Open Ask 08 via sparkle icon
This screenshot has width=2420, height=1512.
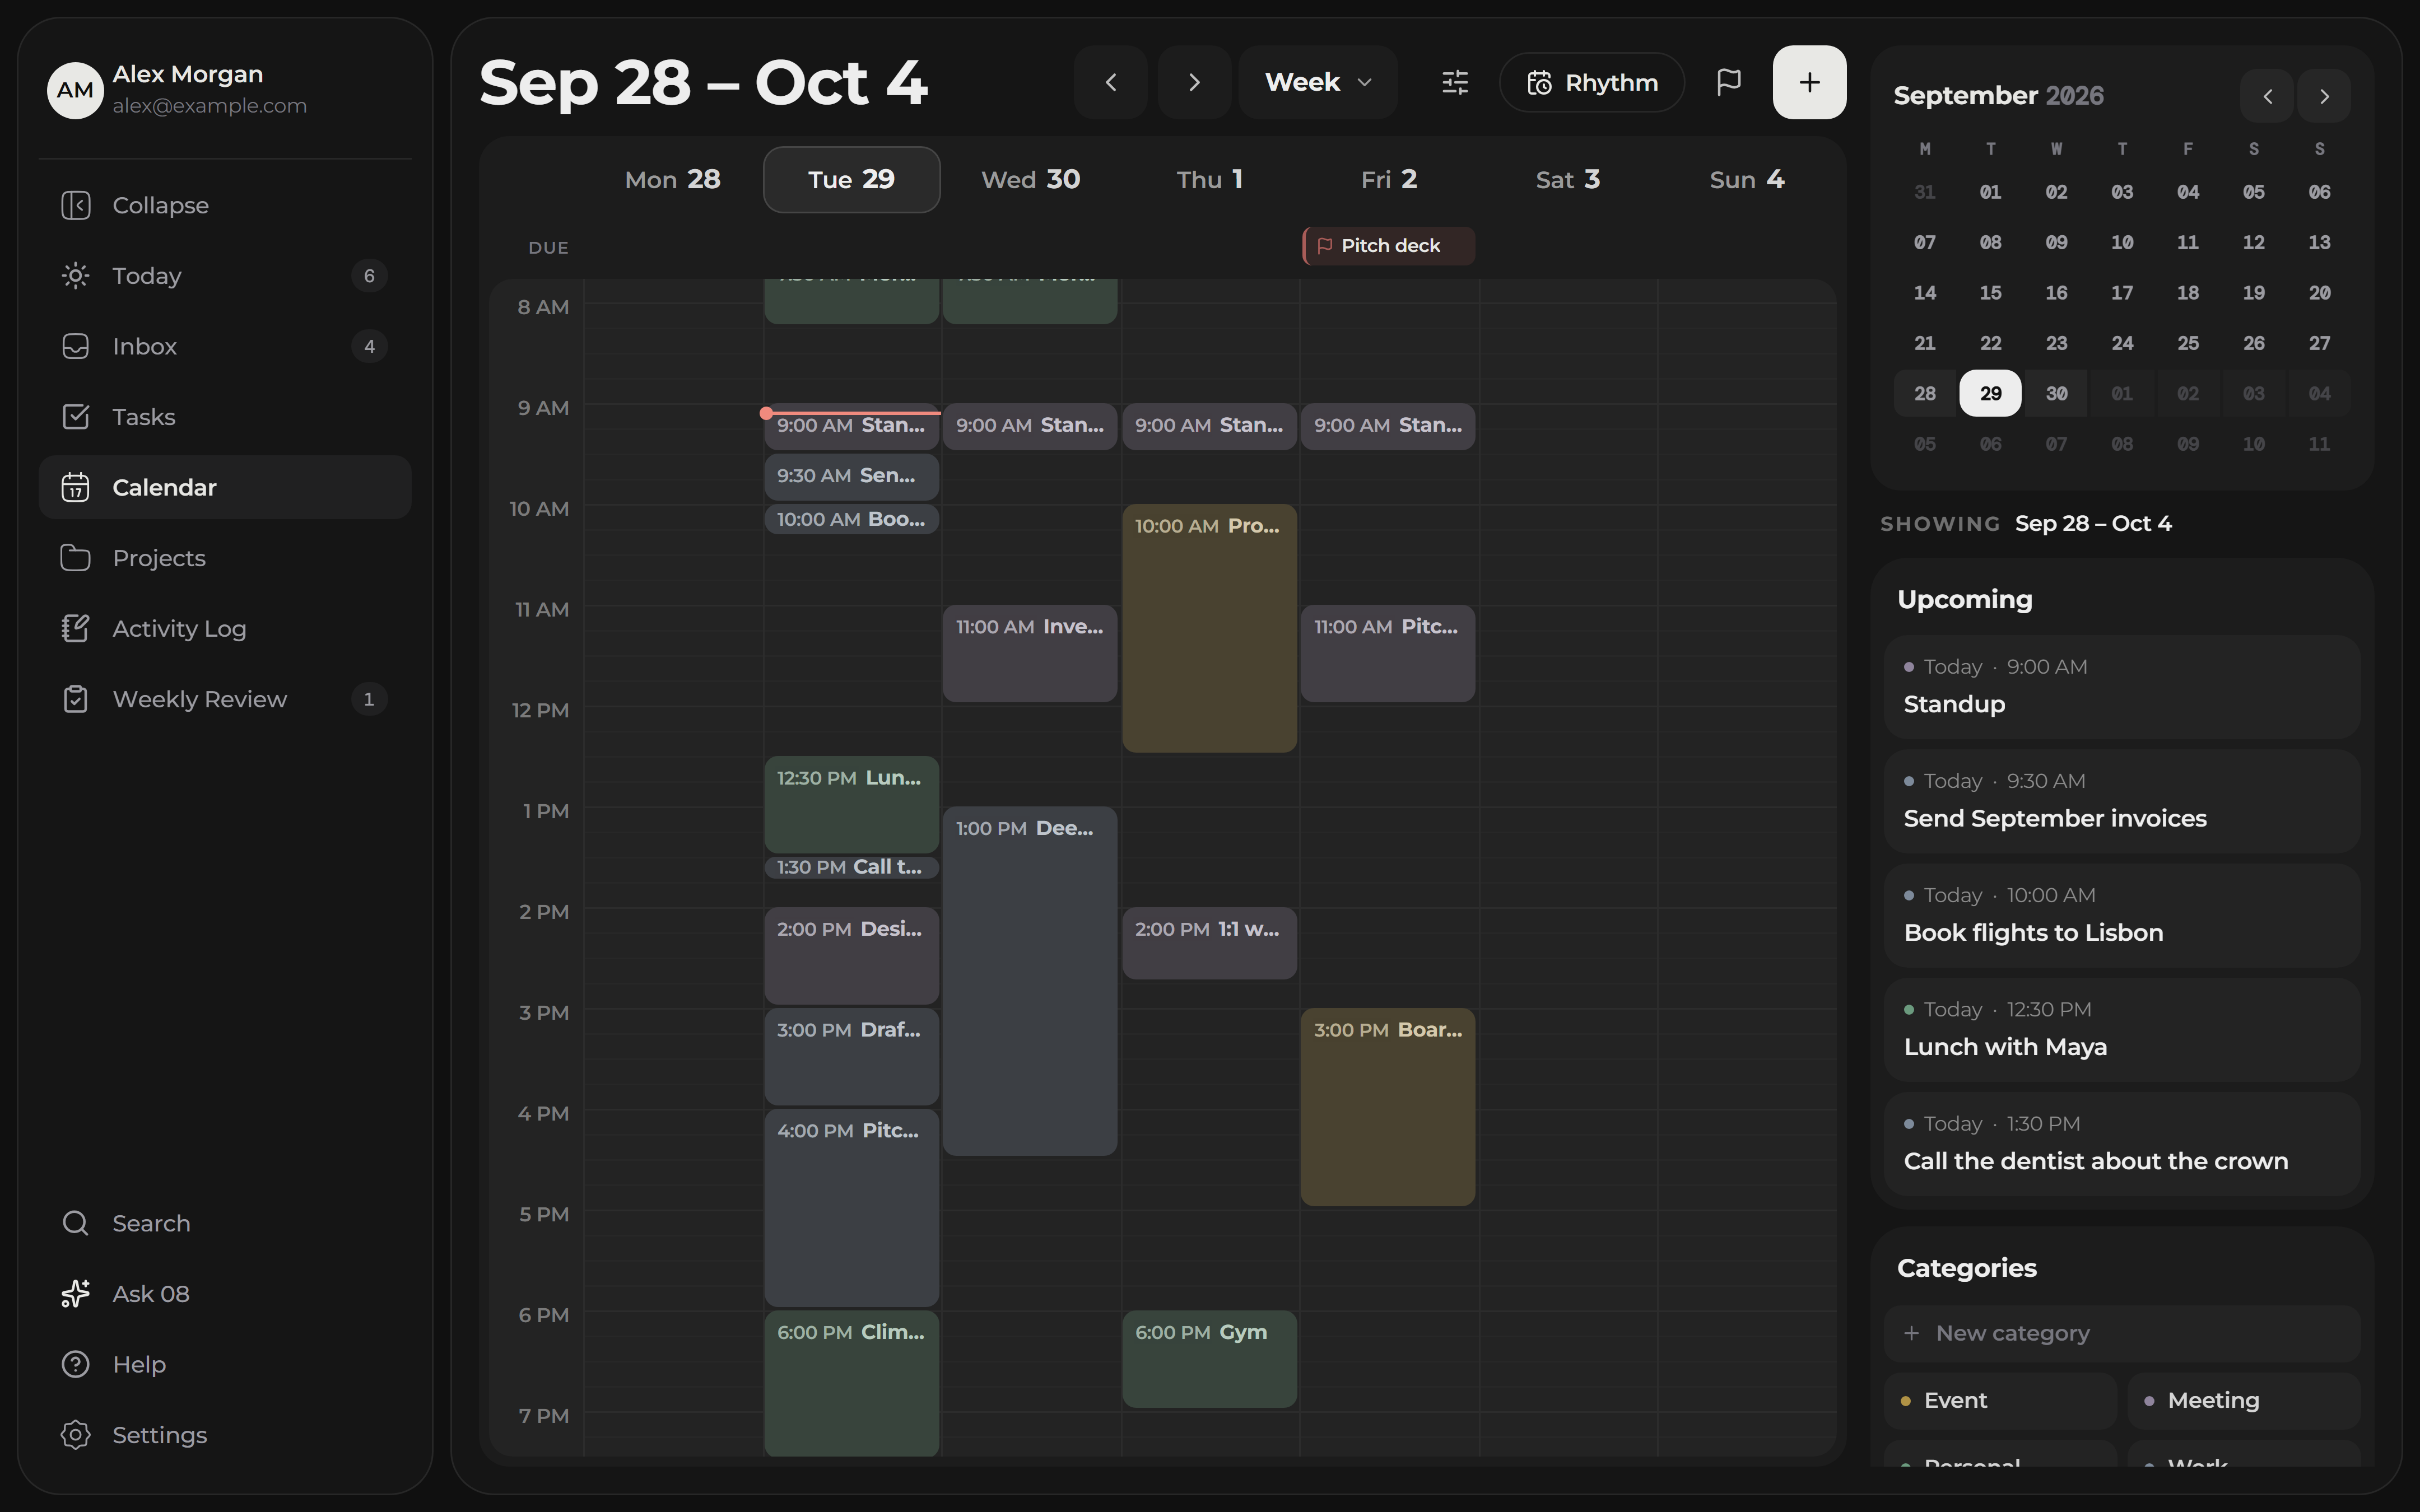pos(76,1294)
